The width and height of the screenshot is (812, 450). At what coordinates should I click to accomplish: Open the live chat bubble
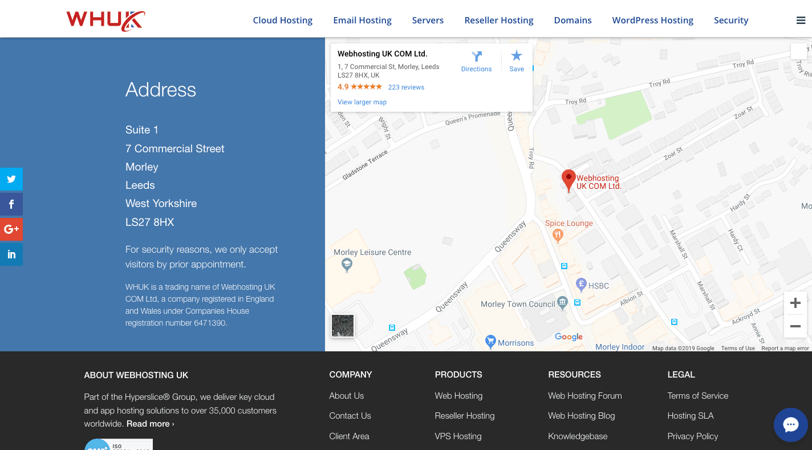(790, 425)
